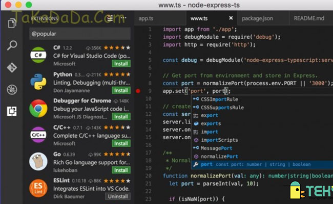The image size is (333, 204).
Task: Toggle the breakpoint on line 9
Action: click(x=138, y=91)
